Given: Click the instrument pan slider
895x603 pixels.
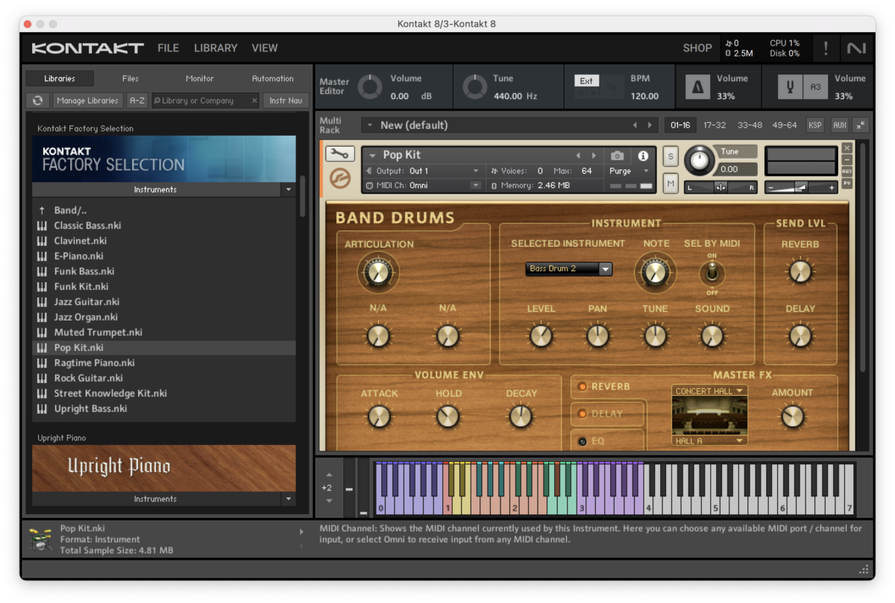Looking at the screenshot, I should pyautogui.click(x=720, y=187).
